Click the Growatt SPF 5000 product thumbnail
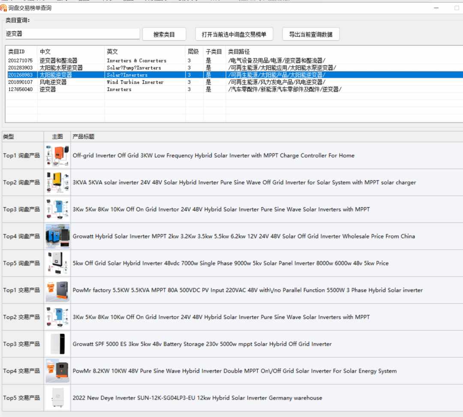 [57, 344]
